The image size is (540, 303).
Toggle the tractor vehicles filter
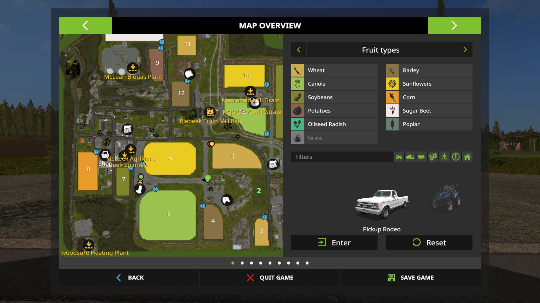399,157
